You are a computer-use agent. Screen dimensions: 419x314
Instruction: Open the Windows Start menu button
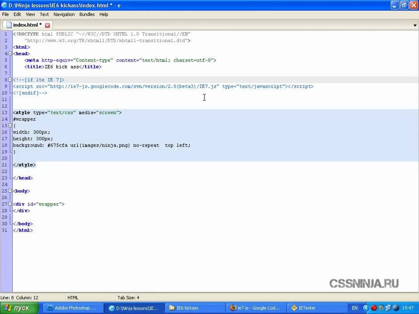click(19, 308)
